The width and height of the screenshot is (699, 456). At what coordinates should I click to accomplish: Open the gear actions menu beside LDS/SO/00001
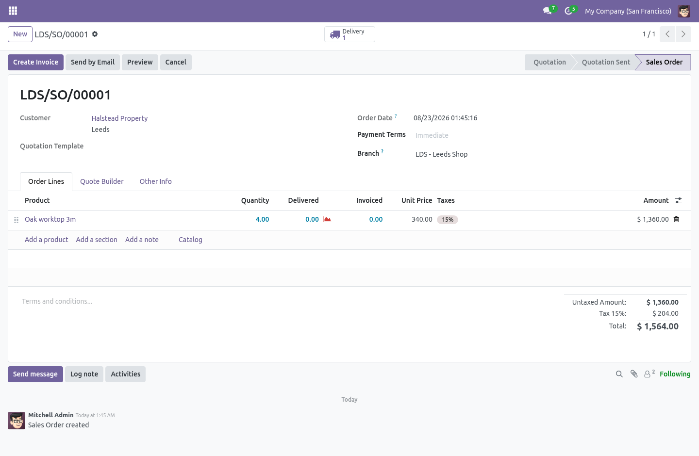[95, 34]
